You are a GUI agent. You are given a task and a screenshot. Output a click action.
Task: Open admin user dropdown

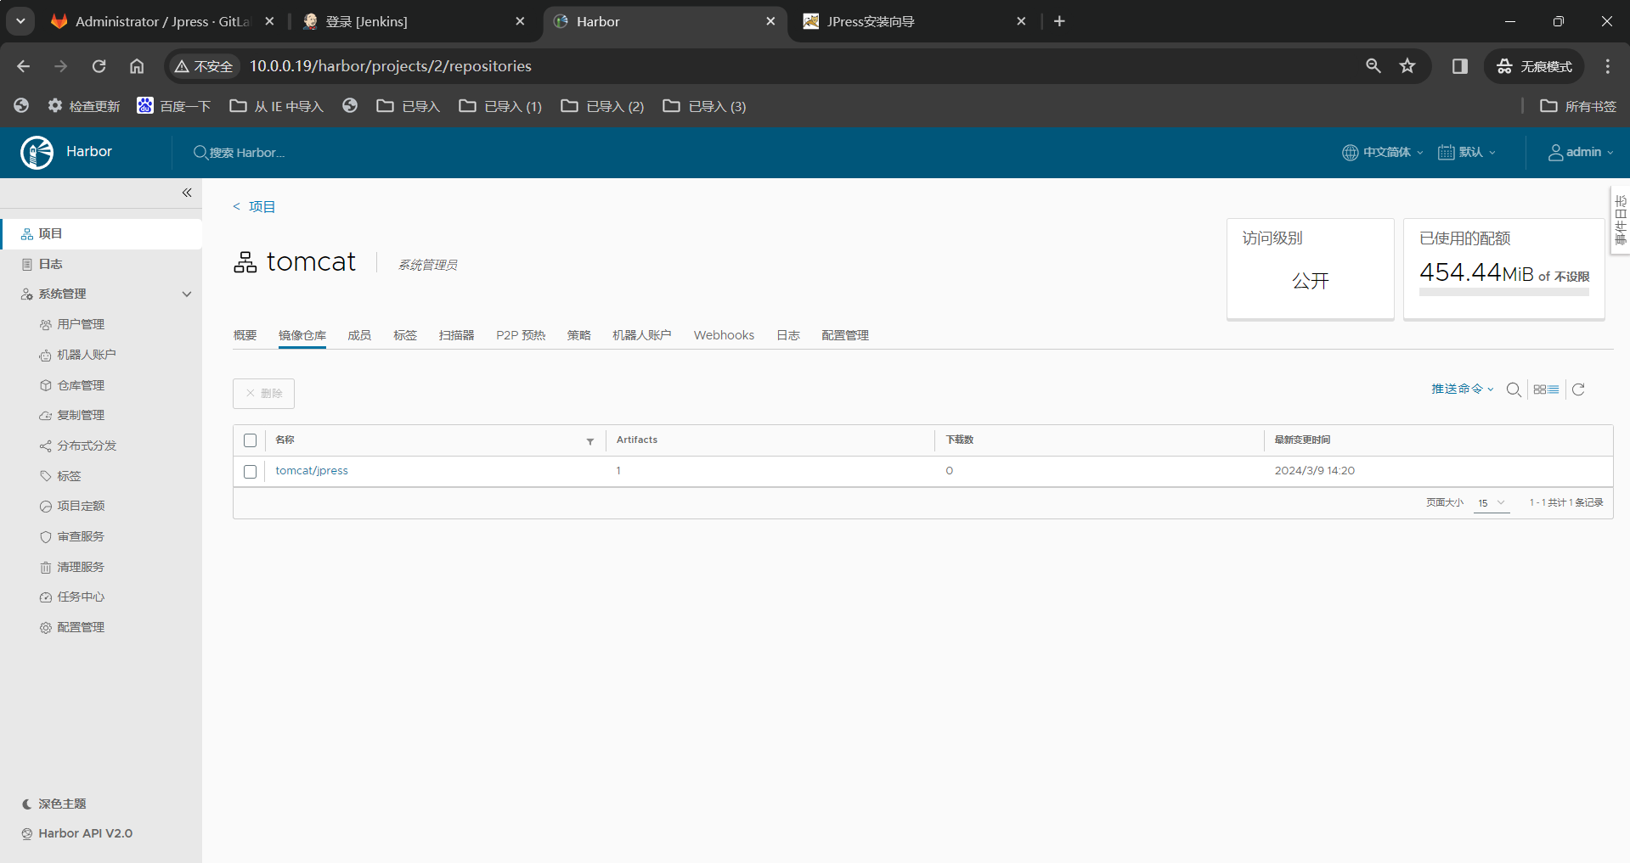click(1580, 153)
